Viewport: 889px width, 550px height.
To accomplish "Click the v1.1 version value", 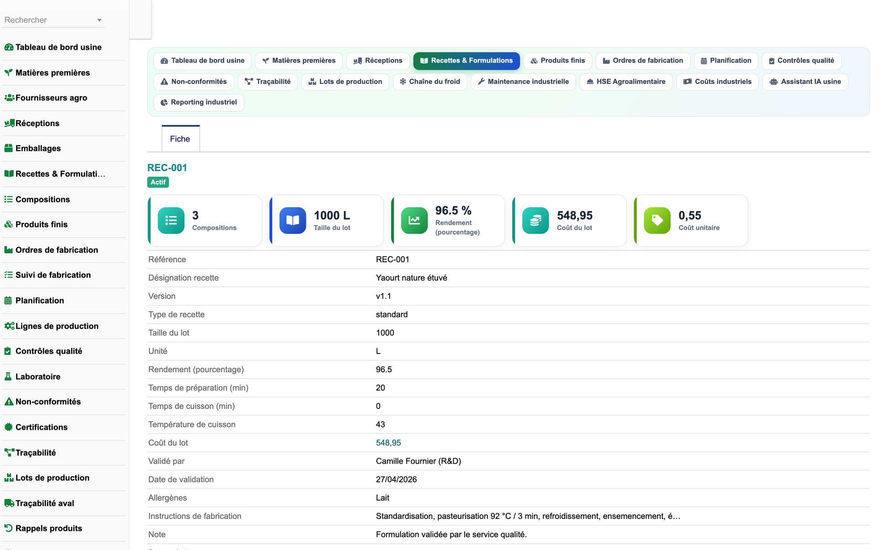I will (383, 296).
